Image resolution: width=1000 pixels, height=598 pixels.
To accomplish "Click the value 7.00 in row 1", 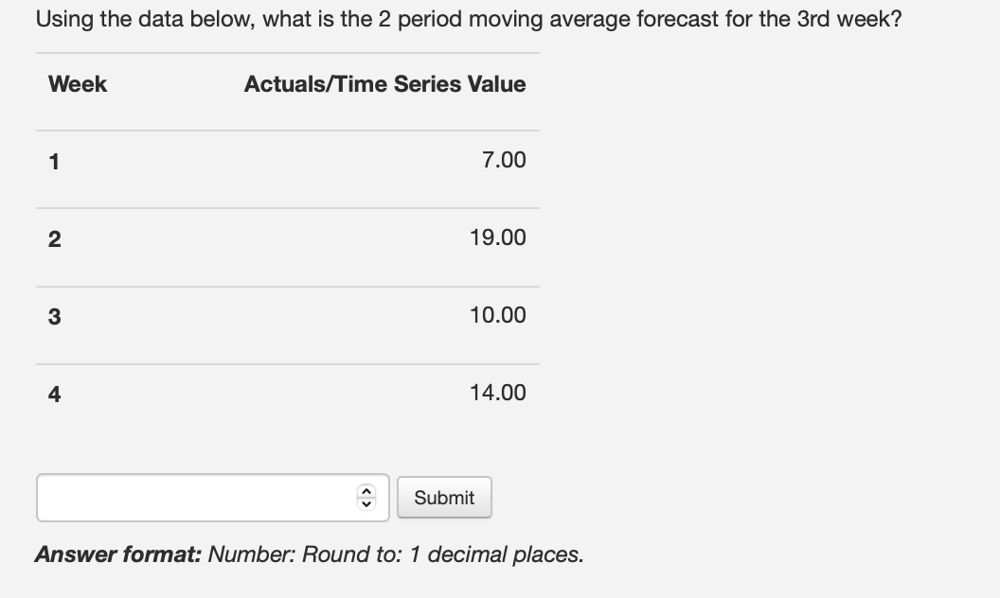I will click(x=502, y=160).
